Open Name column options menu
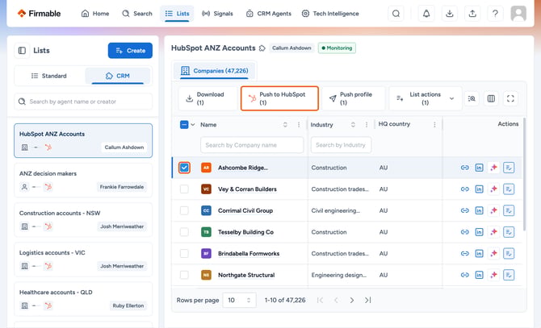 pos(299,125)
